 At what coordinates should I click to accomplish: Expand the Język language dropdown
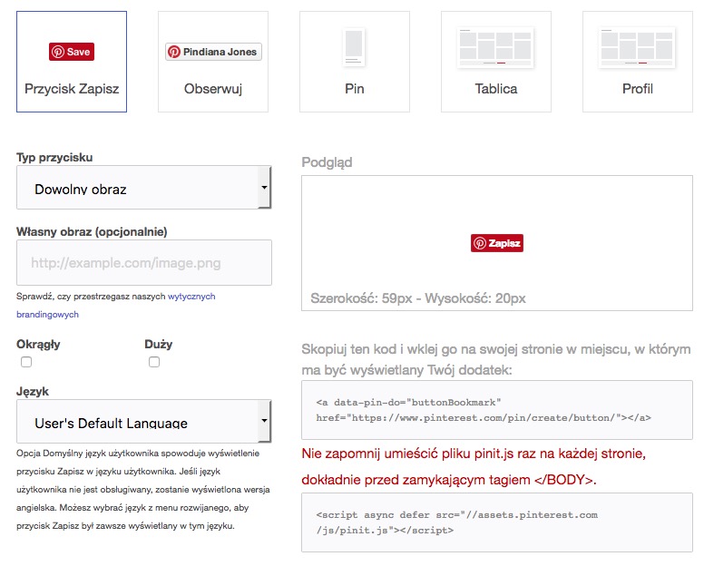143,423
